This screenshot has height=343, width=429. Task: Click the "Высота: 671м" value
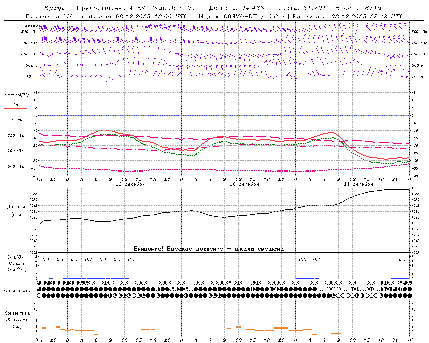[x=358, y=8]
